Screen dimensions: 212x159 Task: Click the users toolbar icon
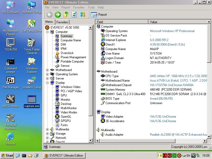coord(82,15)
